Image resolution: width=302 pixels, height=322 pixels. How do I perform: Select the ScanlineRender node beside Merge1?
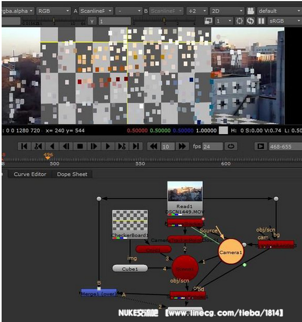188,296
